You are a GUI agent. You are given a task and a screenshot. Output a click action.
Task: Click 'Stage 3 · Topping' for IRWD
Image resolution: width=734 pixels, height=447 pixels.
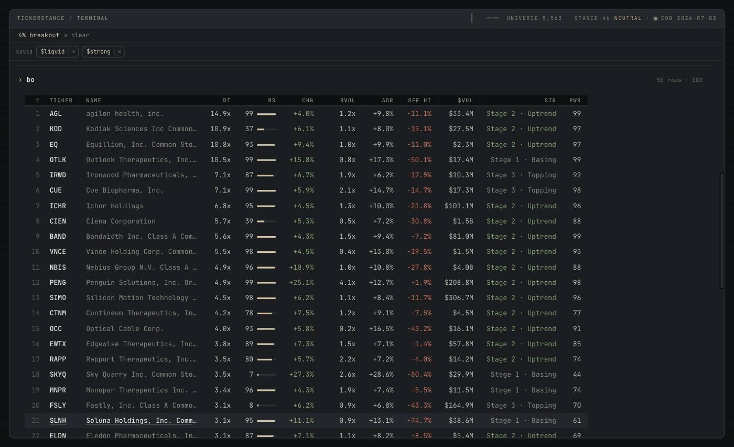[x=521, y=175]
